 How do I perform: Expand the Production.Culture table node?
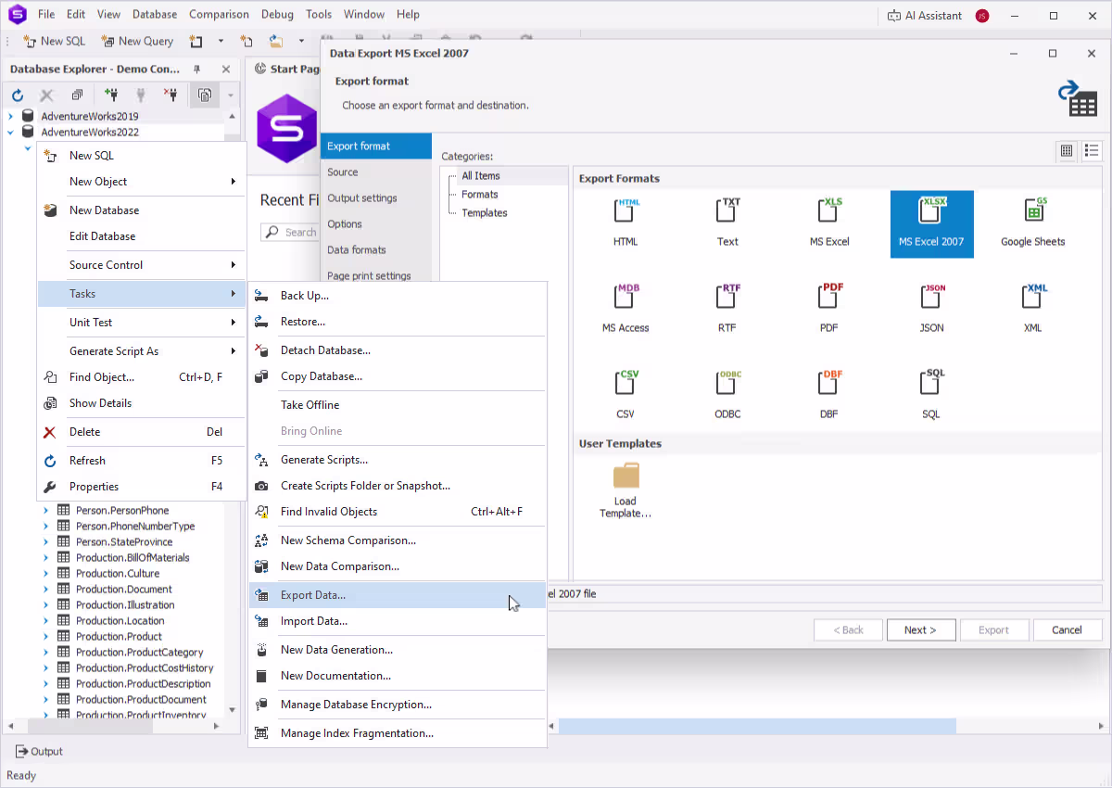[45, 574]
